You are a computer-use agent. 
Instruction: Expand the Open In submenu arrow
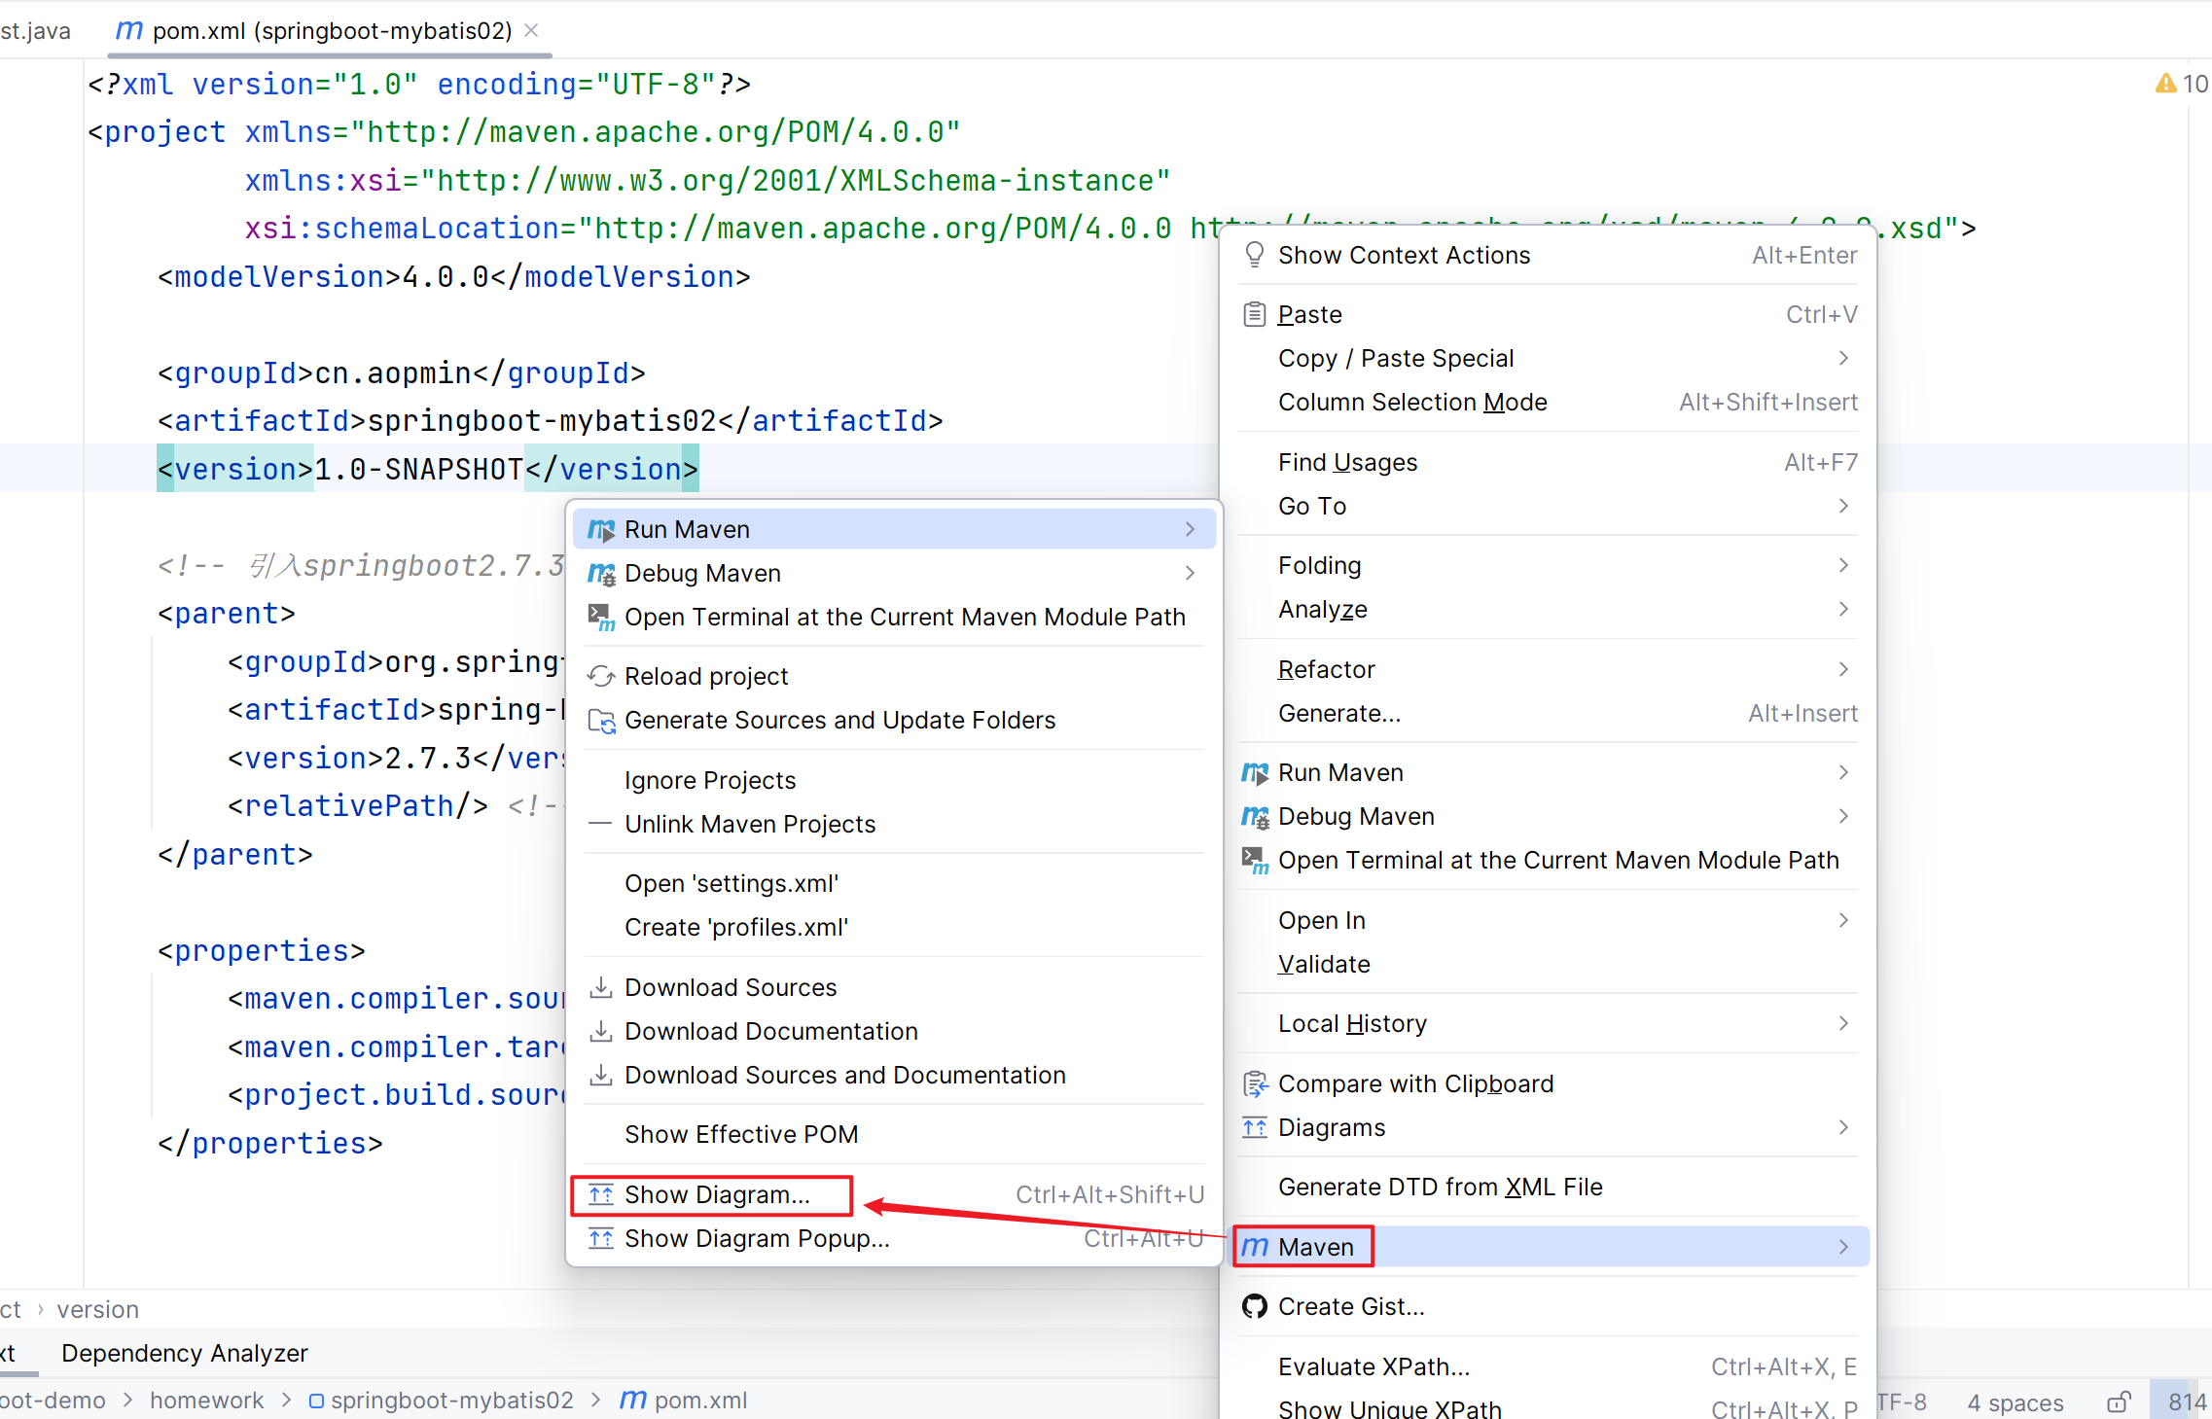1843,921
